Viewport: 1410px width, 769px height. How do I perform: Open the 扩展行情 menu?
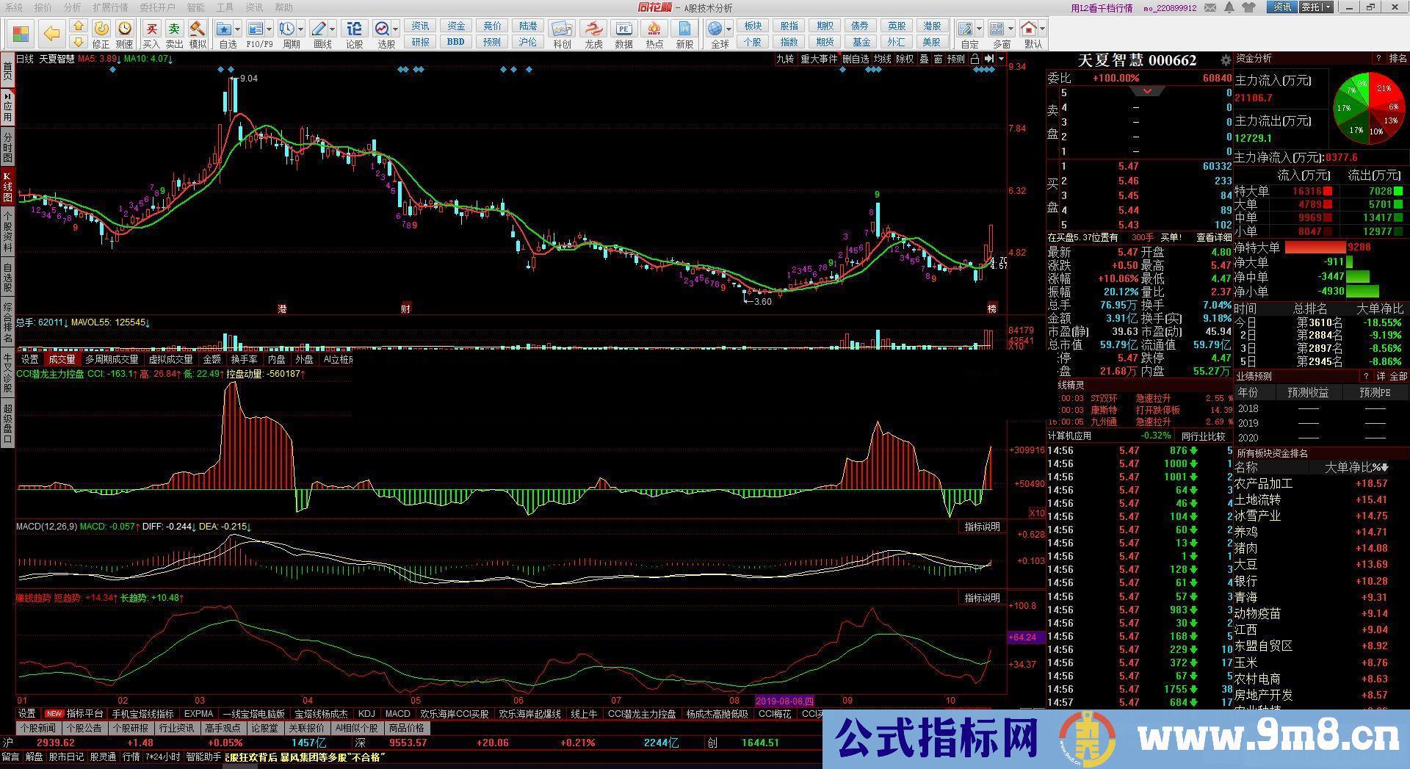tap(110, 7)
